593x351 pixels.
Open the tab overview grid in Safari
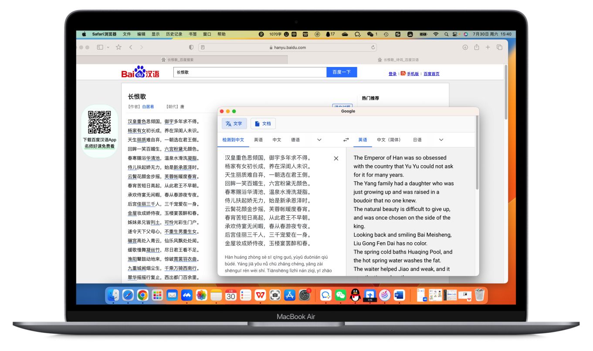click(x=499, y=47)
